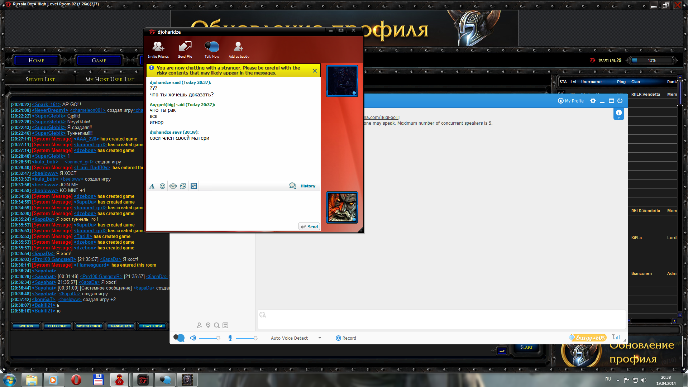Open the BigFooT channel link

(x=381, y=118)
